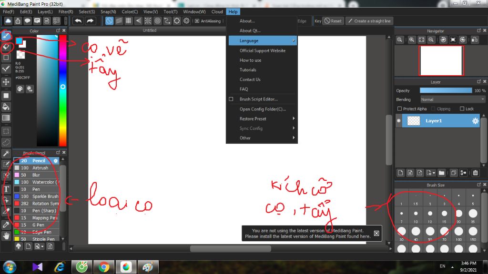Open the Filter menu
The width and height of the screenshot is (488, 274).
pyautogui.click(x=66, y=11)
